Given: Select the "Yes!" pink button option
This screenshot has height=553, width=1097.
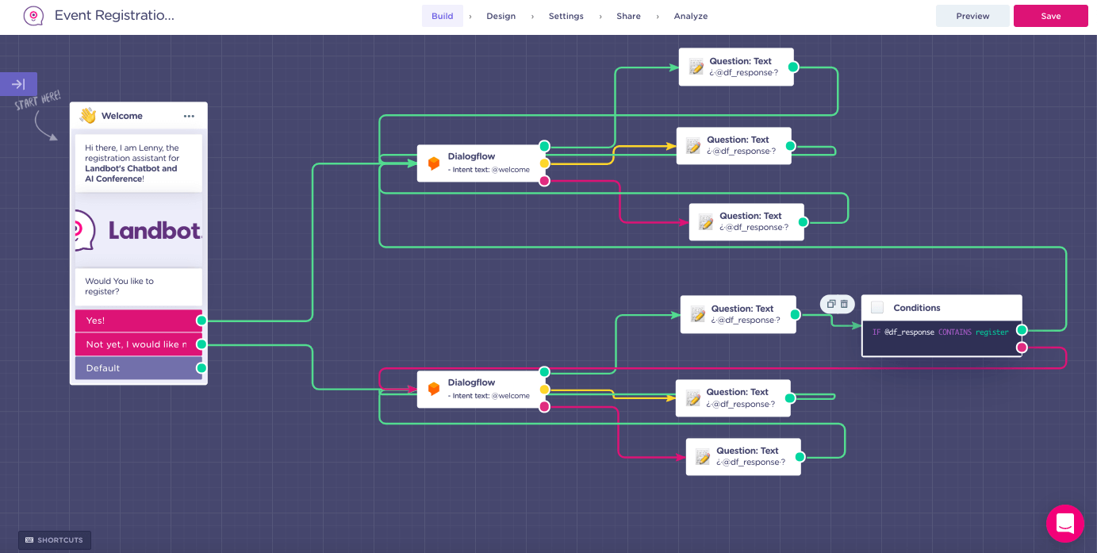Looking at the screenshot, I should (139, 321).
